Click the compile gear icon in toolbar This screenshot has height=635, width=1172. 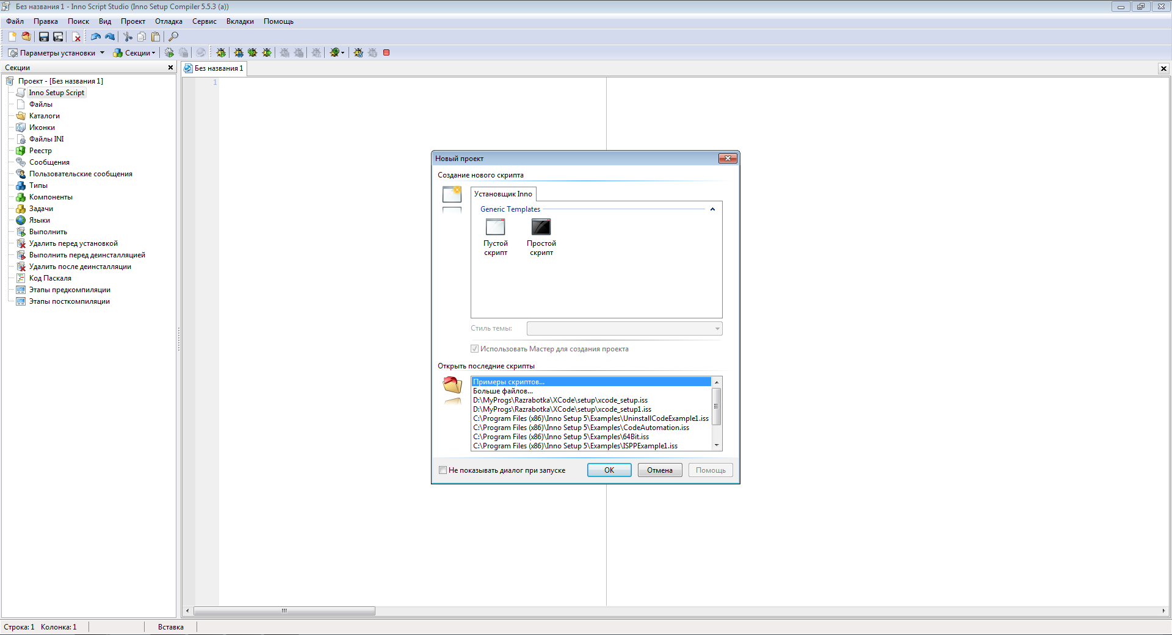(x=169, y=52)
